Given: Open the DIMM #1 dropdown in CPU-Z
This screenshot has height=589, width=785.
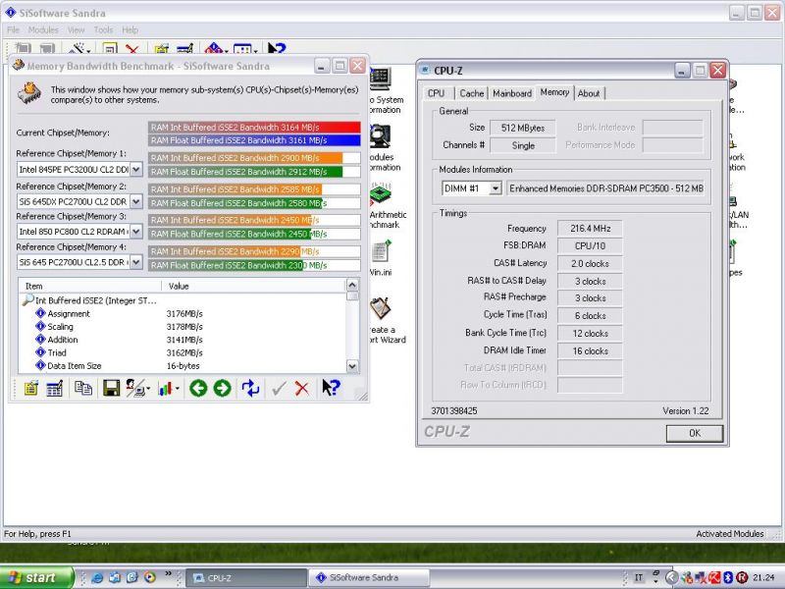Looking at the screenshot, I should point(496,188).
